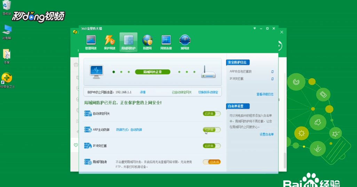The image size is (357, 187).
Task: Open the 管理网速 tab
Action: click(x=91, y=42)
